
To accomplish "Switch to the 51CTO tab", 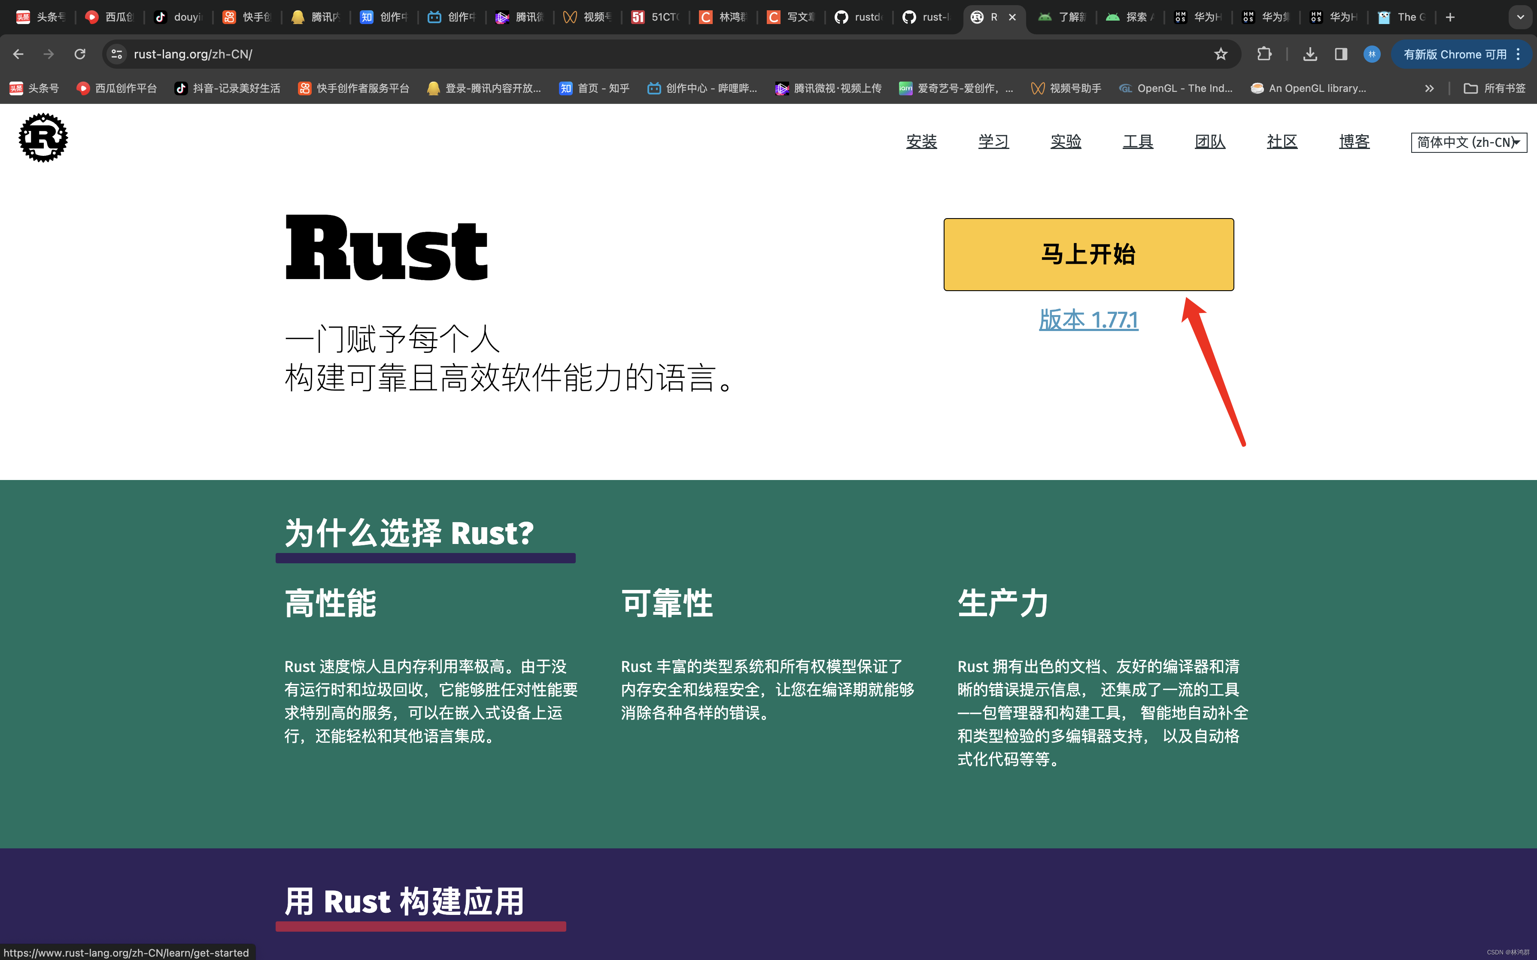I will tap(655, 17).
